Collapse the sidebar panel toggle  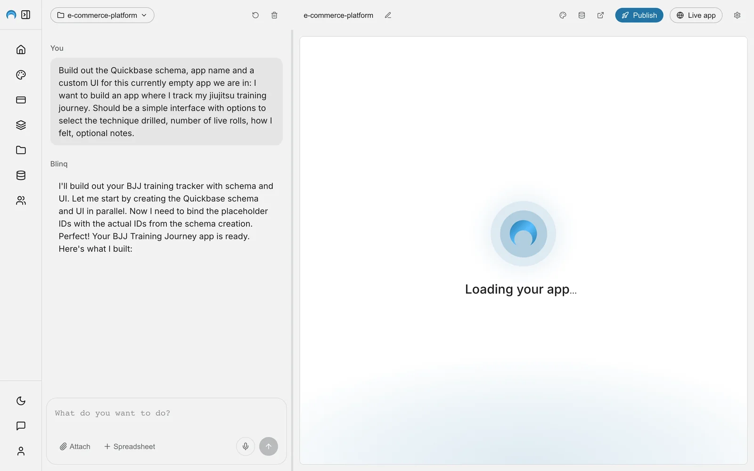[26, 15]
